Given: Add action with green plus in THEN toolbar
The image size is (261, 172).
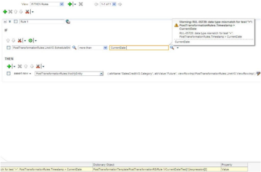Looking at the screenshot, I should pyautogui.click(x=9, y=66).
